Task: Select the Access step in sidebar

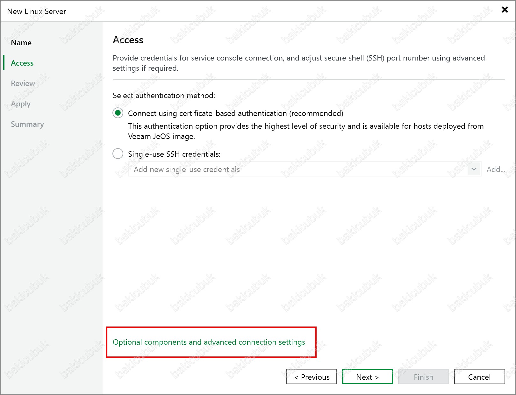Action: click(22, 63)
